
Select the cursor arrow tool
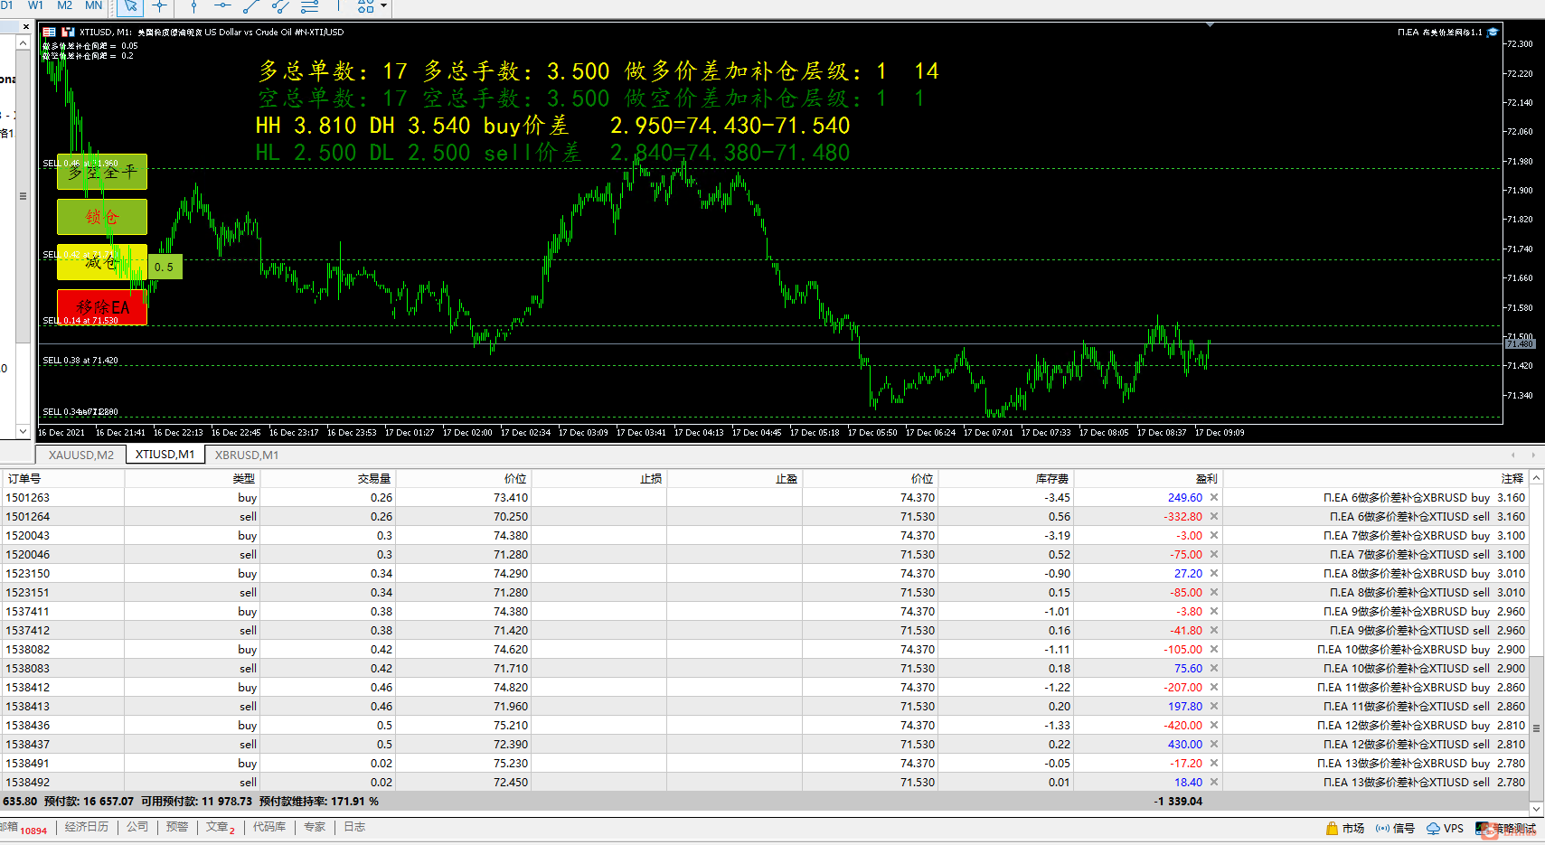[130, 6]
